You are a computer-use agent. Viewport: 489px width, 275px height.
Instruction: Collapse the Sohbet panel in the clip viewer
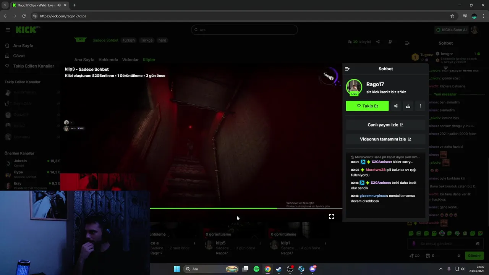[x=347, y=69]
